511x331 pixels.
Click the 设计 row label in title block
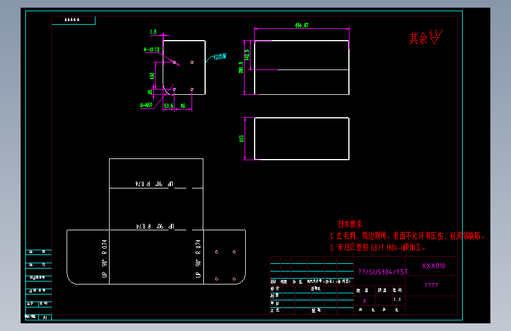(x=275, y=289)
